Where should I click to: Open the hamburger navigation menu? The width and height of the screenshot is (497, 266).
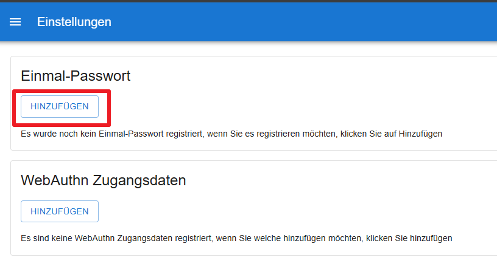click(15, 22)
